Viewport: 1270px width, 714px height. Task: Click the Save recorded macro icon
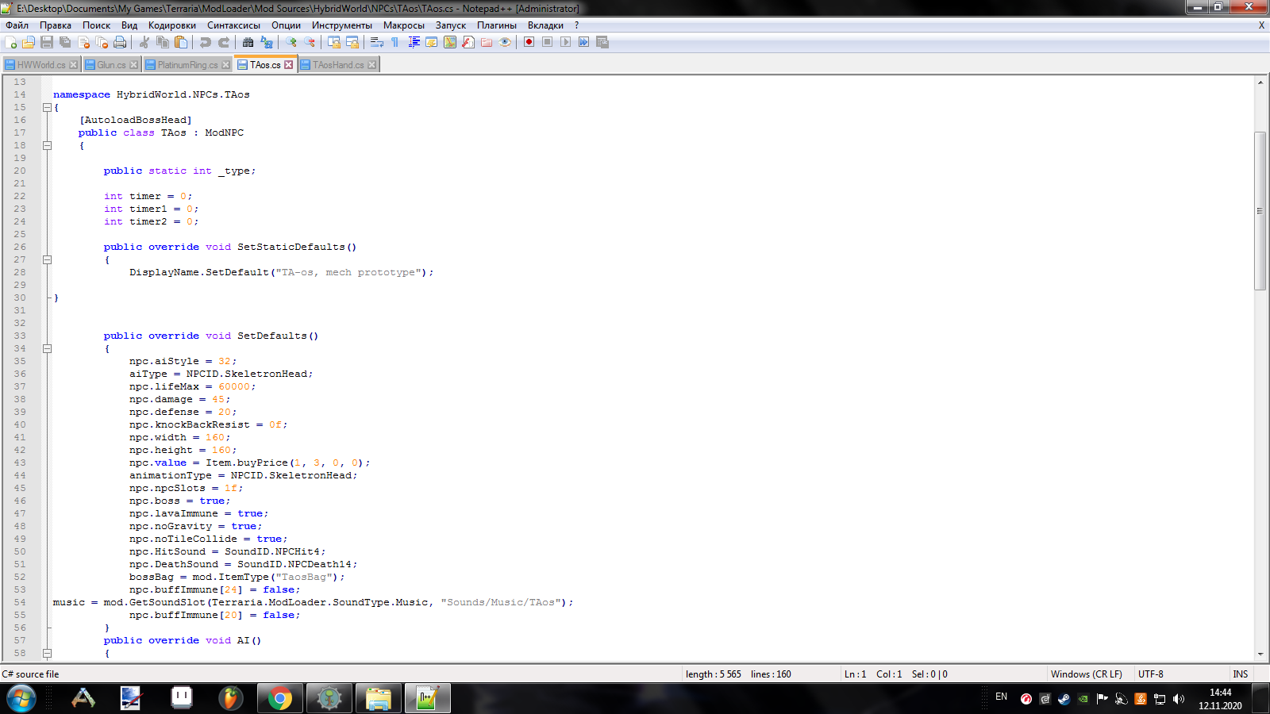click(602, 42)
